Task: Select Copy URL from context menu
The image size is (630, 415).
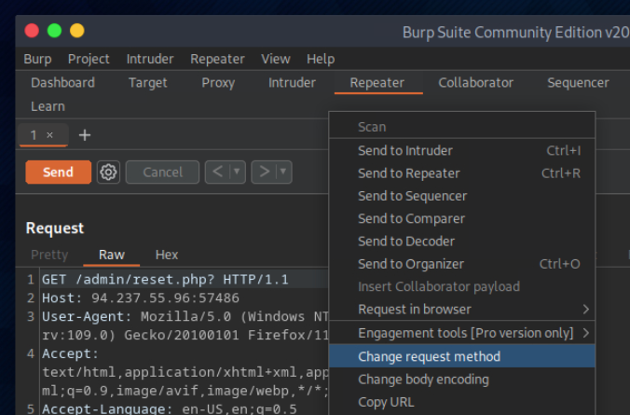Action: [388, 402]
